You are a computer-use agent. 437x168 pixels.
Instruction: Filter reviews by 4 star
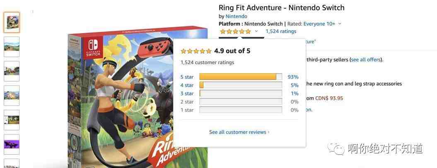point(187,85)
